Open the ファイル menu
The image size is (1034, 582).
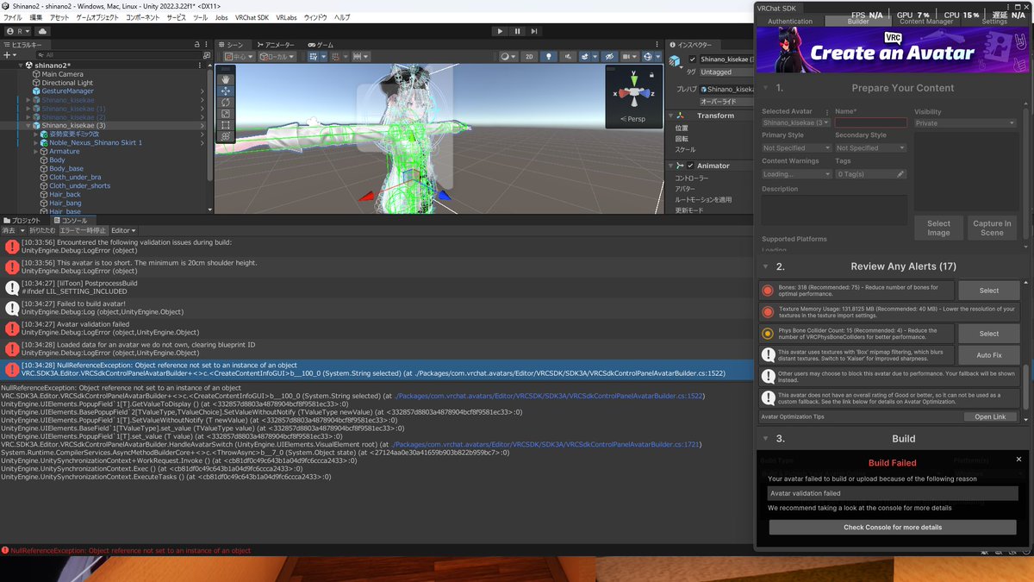pyautogui.click(x=13, y=17)
